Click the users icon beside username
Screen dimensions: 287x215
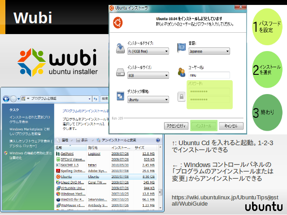pyautogui.click(x=181, y=72)
